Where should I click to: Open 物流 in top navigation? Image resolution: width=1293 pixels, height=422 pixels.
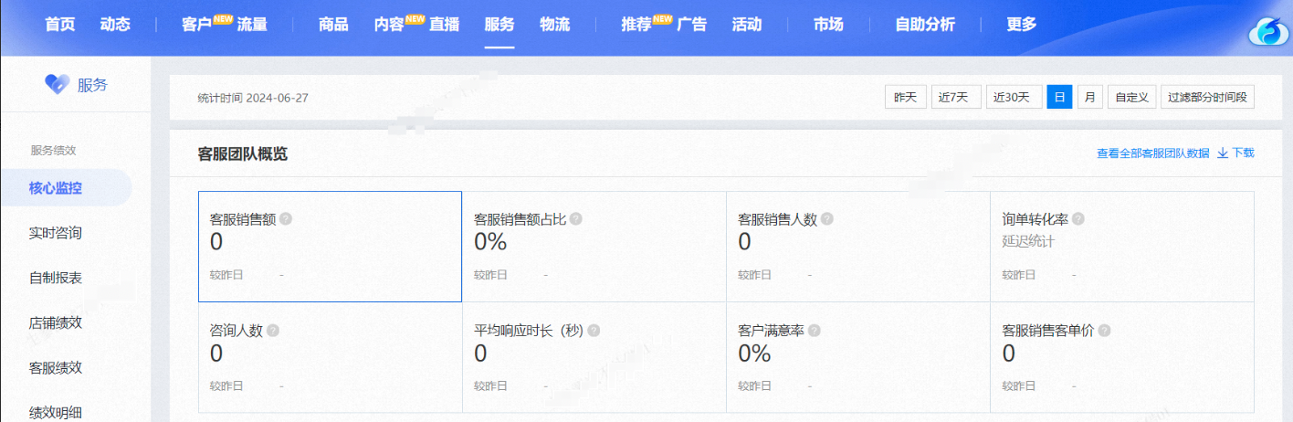(555, 25)
